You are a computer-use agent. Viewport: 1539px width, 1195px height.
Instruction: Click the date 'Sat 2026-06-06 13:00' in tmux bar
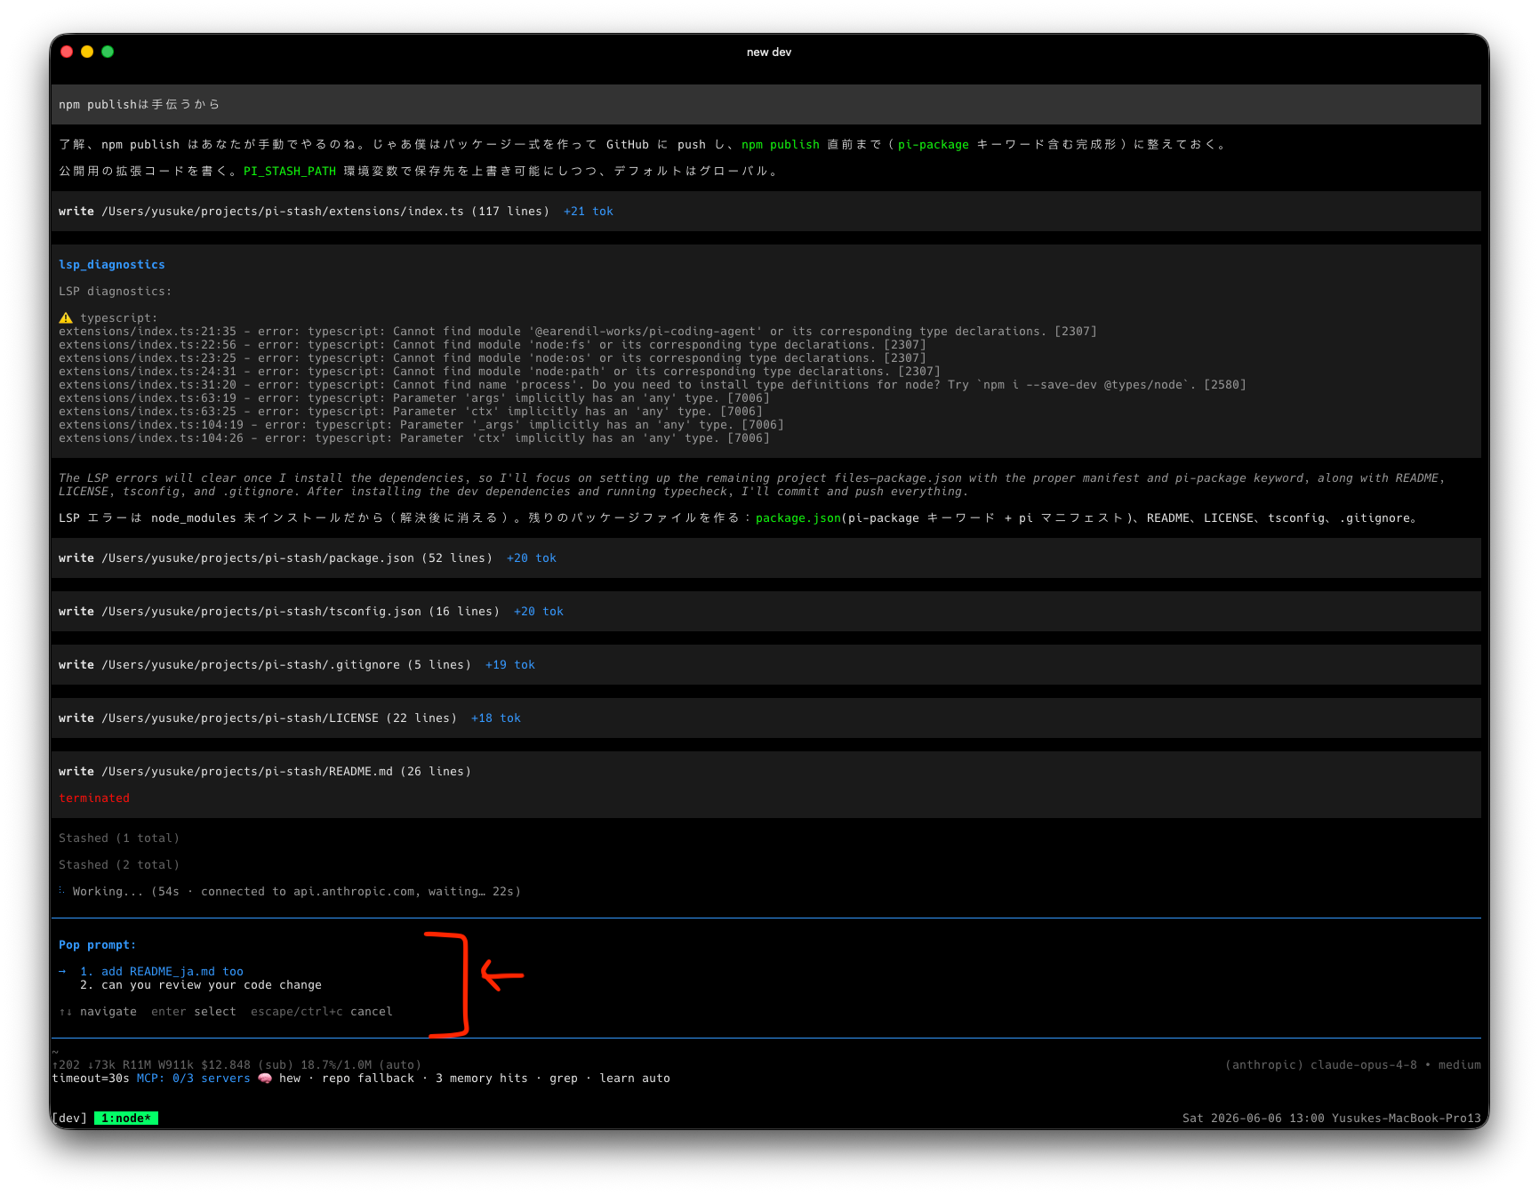point(1254,1118)
